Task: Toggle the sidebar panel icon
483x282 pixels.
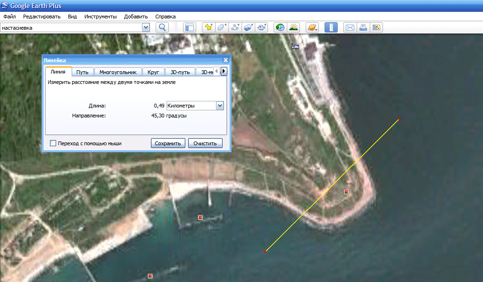Action: [190, 27]
